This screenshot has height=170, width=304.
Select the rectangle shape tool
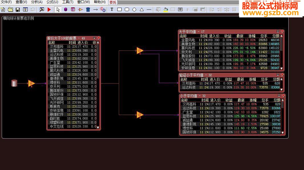click(x=119, y=9)
